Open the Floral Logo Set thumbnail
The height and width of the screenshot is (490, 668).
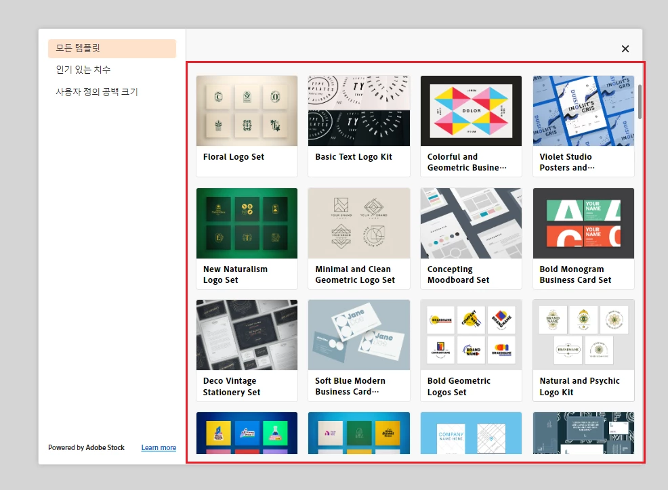[x=247, y=111]
